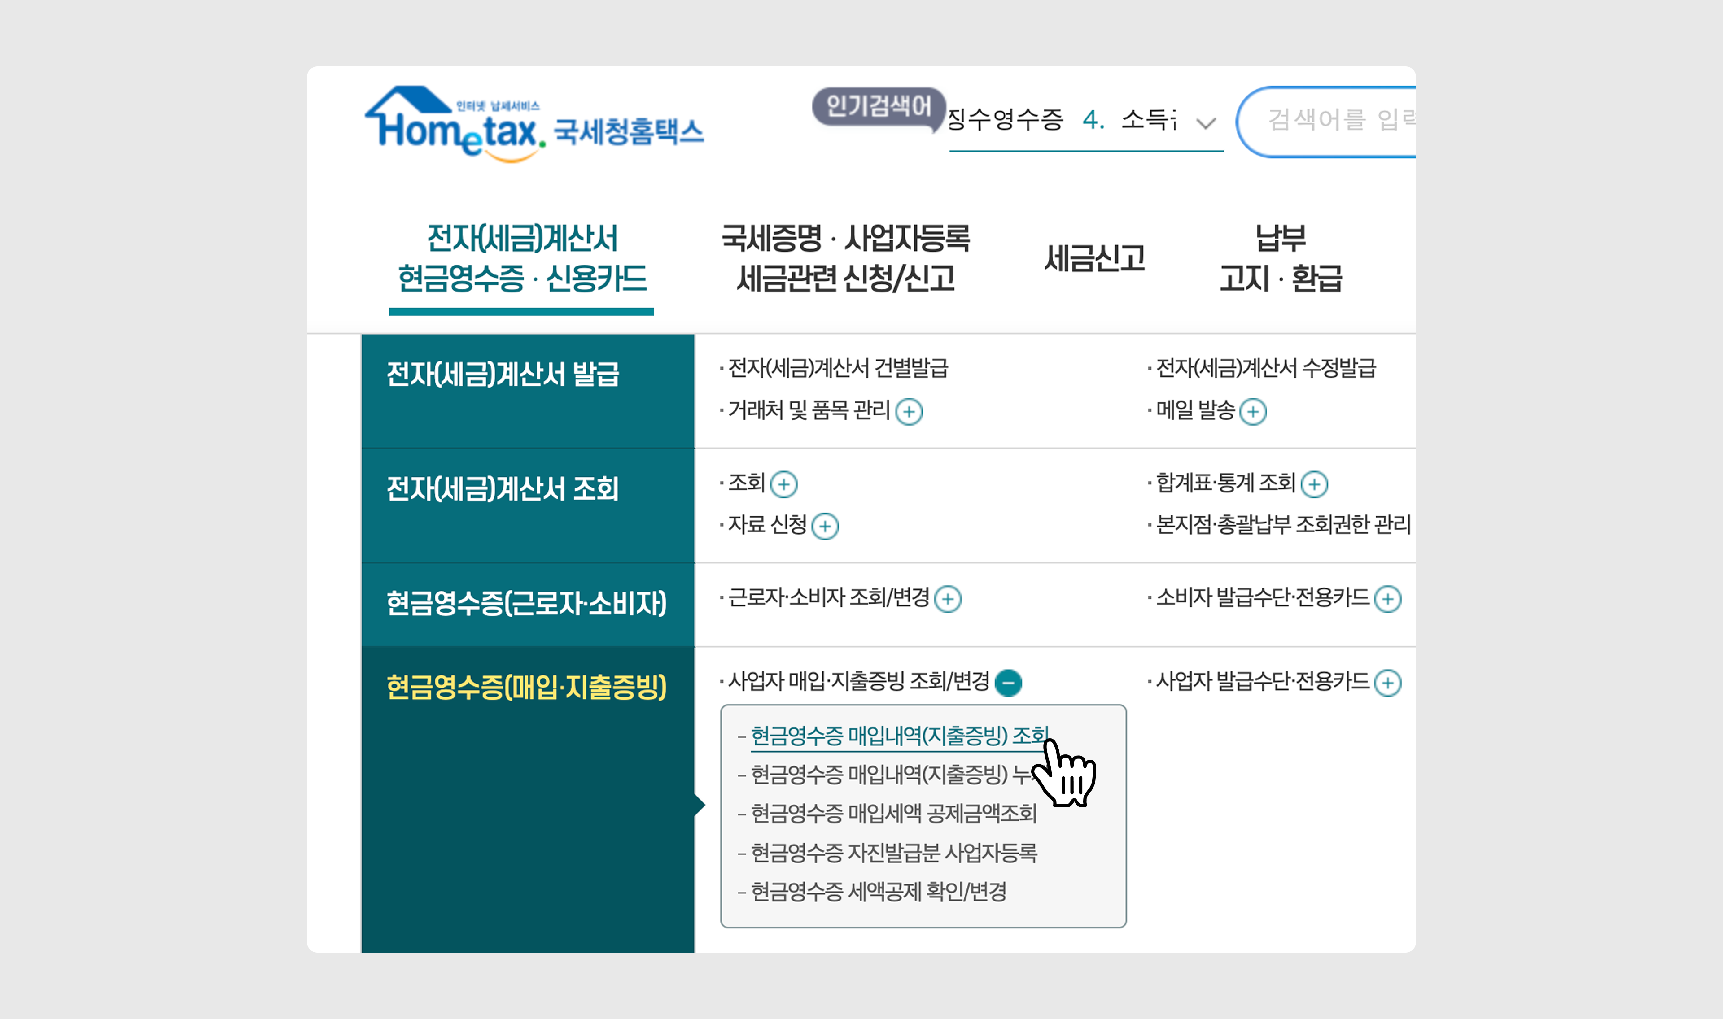Image resolution: width=1723 pixels, height=1019 pixels.
Task: Expand 조회 plus icon under 전자(세금)계산서 조회
Action: pyautogui.click(x=783, y=484)
